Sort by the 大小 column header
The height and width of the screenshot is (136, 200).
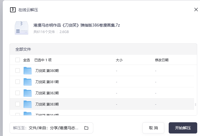tap(119, 60)
